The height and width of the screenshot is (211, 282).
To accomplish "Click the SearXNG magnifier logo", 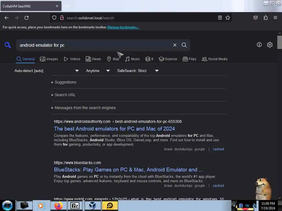I will pos(8,45).
